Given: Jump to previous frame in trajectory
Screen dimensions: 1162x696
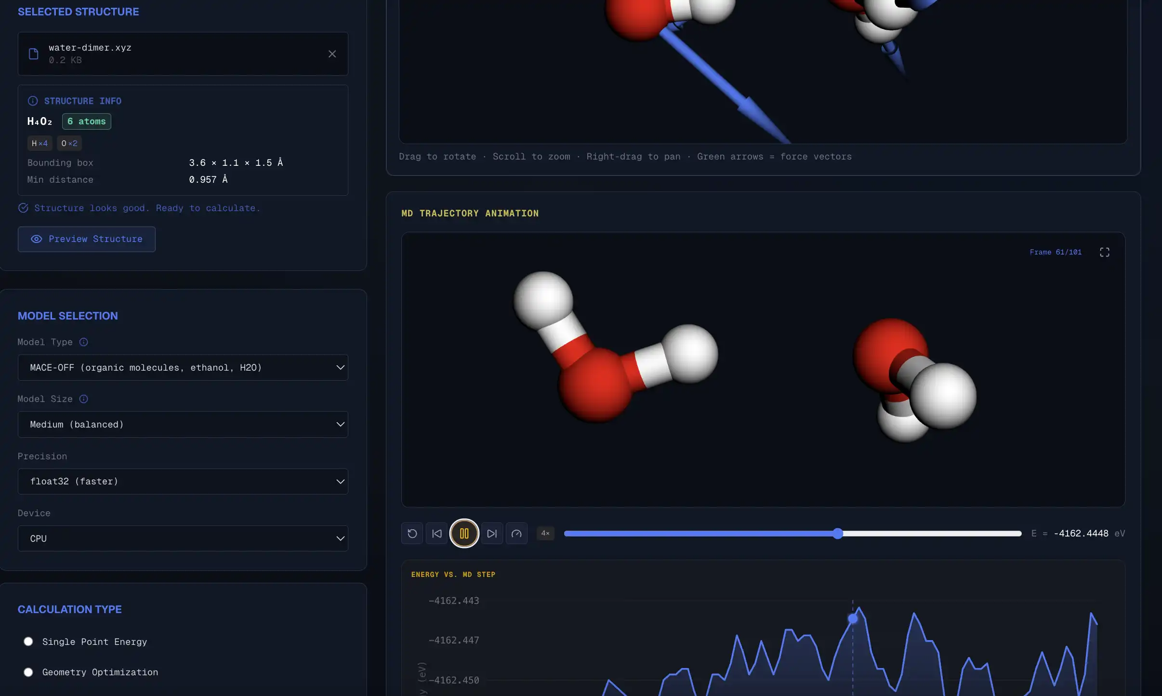Looking at the screenshot, I should coord(437,534).
